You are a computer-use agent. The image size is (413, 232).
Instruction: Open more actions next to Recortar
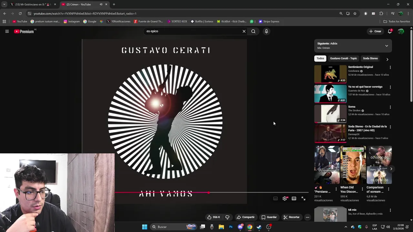[307, 217]
